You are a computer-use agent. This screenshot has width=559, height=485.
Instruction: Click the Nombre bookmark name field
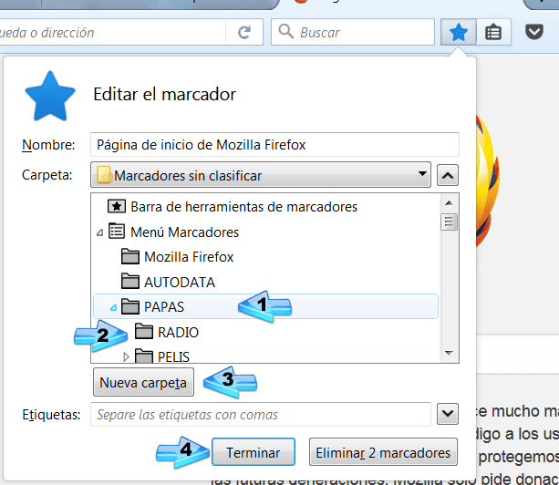(274, 144)
